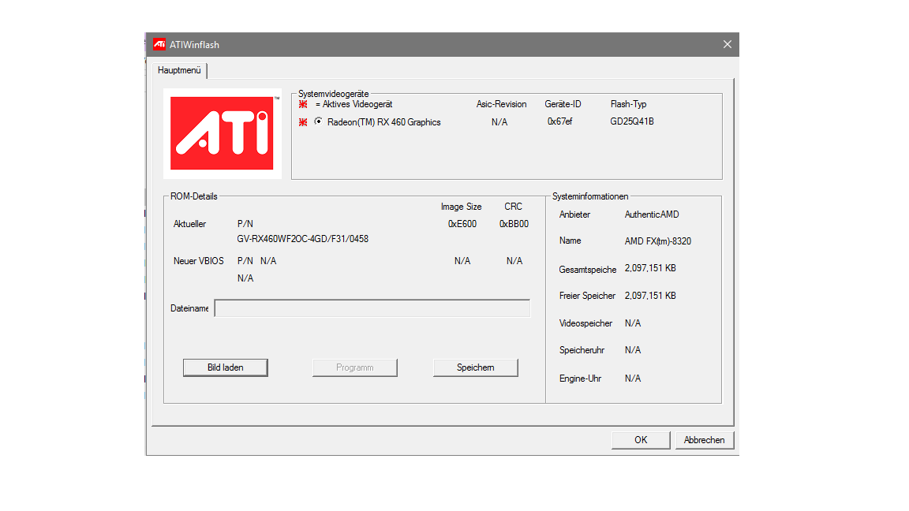Click the Image Size value 0xE600
Viewport: 909px width, 511px height.
point(462,224)
